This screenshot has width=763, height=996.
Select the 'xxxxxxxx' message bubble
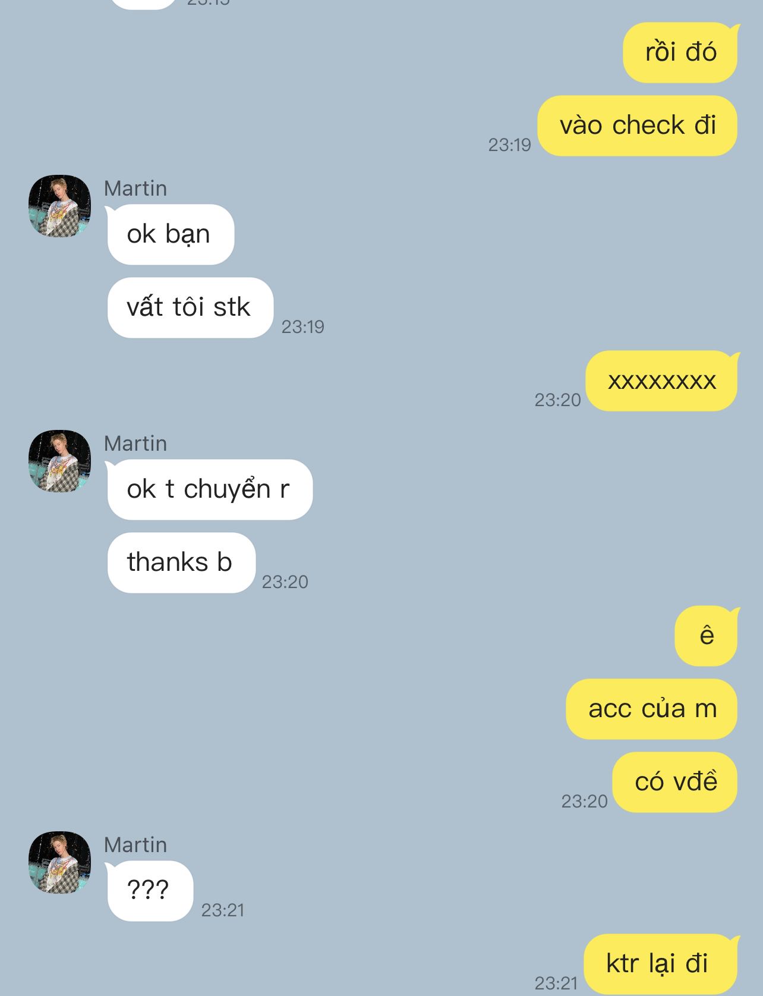[x=662, y=381]
